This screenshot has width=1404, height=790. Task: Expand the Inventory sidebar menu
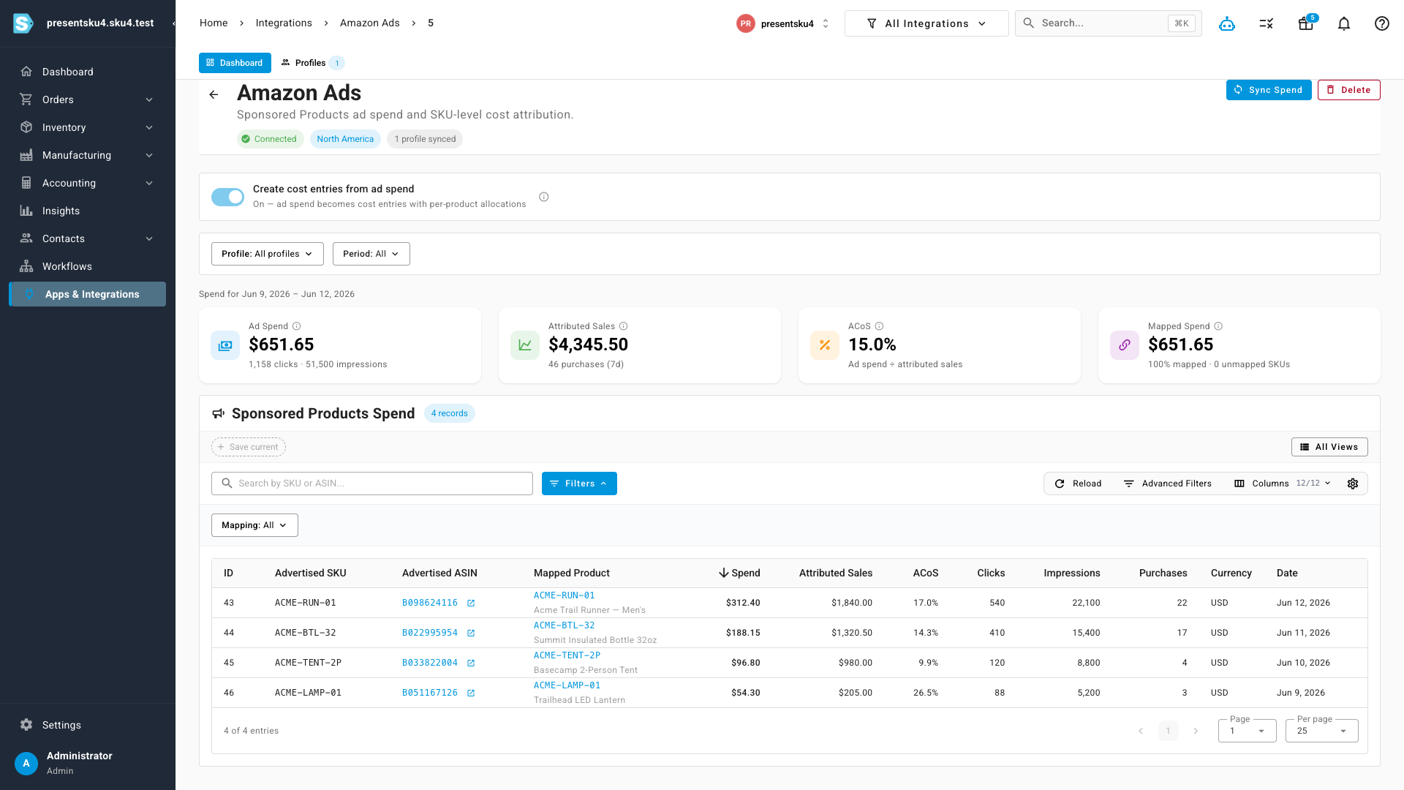coord(88,127)
